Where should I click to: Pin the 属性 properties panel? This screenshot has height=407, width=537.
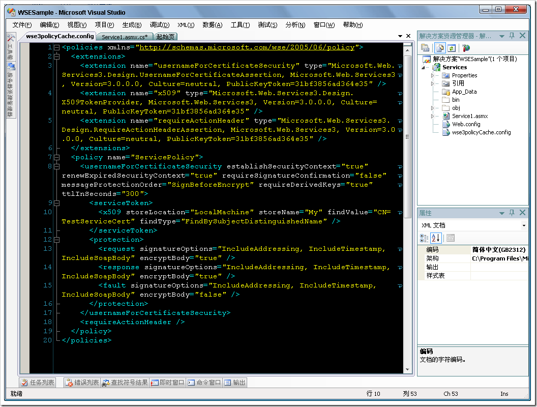512,213
